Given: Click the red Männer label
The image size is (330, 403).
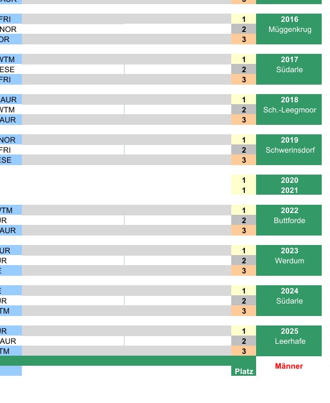Looking at the screenshot, I should click(289, 366).
